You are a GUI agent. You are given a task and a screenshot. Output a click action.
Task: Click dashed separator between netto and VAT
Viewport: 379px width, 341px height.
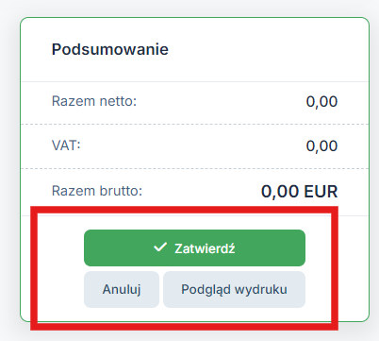coord(194,124)
